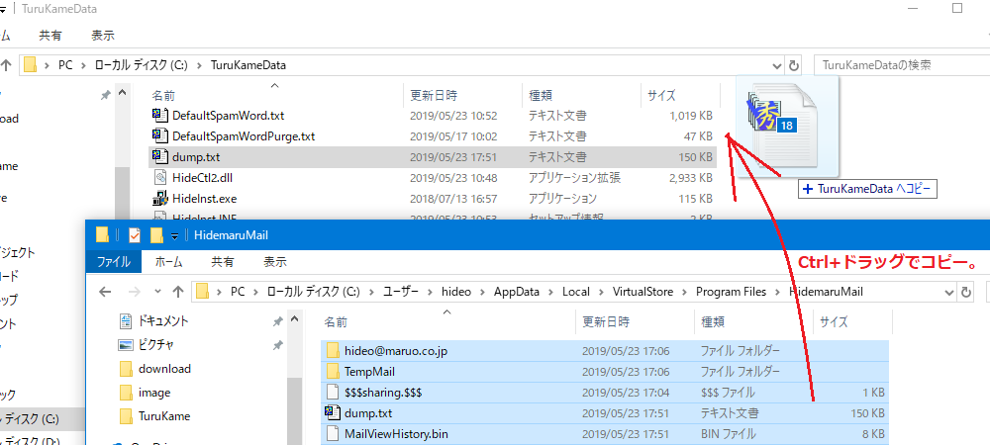The height and width of the screenshot is (445, 990).
Task: Switch to the 表示 tab in TuruKameData window
Action: (103, 35)
